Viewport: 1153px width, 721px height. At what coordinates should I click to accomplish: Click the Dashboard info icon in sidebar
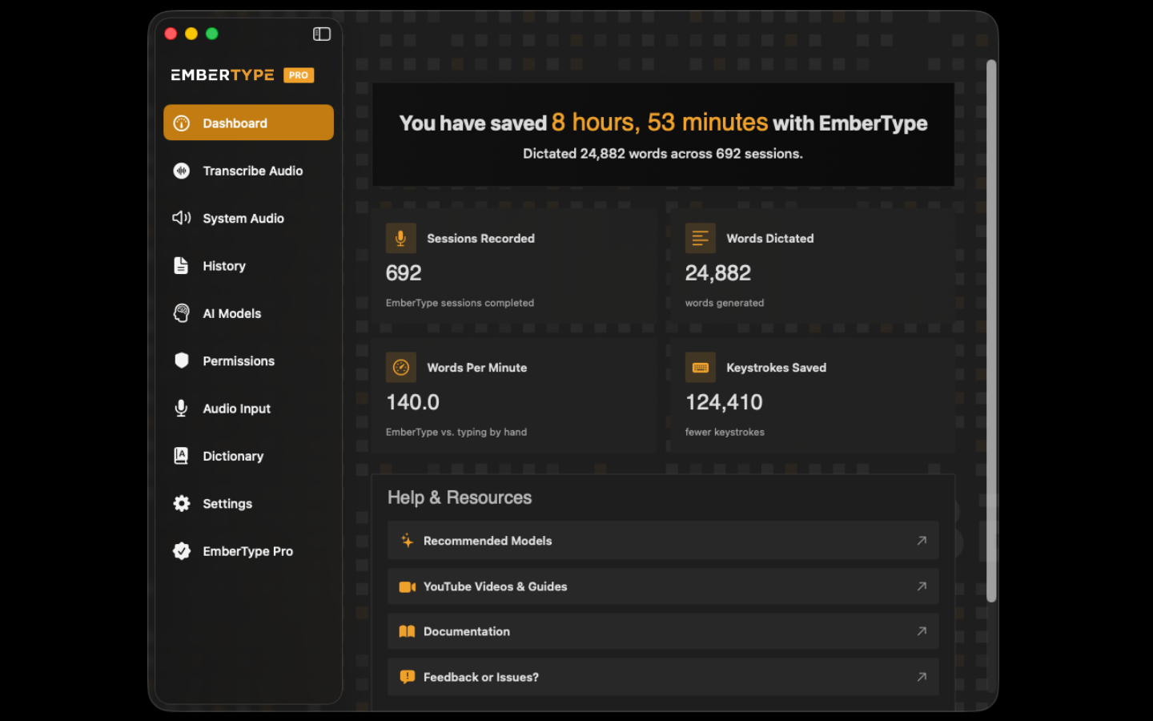(x=182, y=123)
